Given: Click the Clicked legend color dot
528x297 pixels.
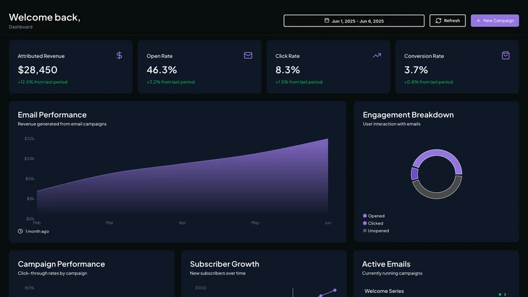Looking at the screenshot, I should pos(365,223).
